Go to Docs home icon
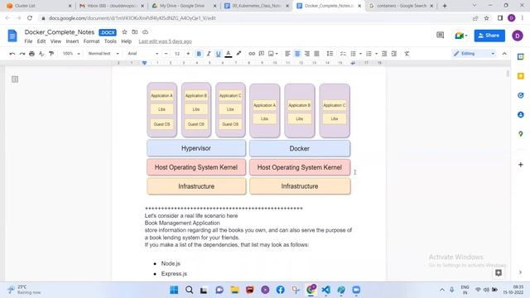 (12, 36)
